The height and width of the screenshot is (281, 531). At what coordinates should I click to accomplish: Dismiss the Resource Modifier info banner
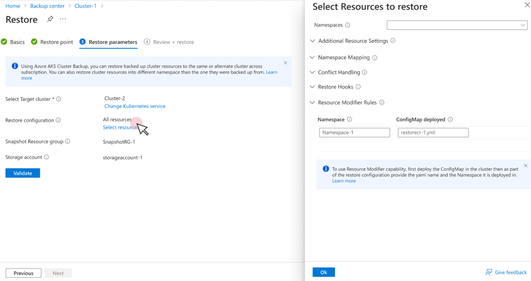point(526,166)
